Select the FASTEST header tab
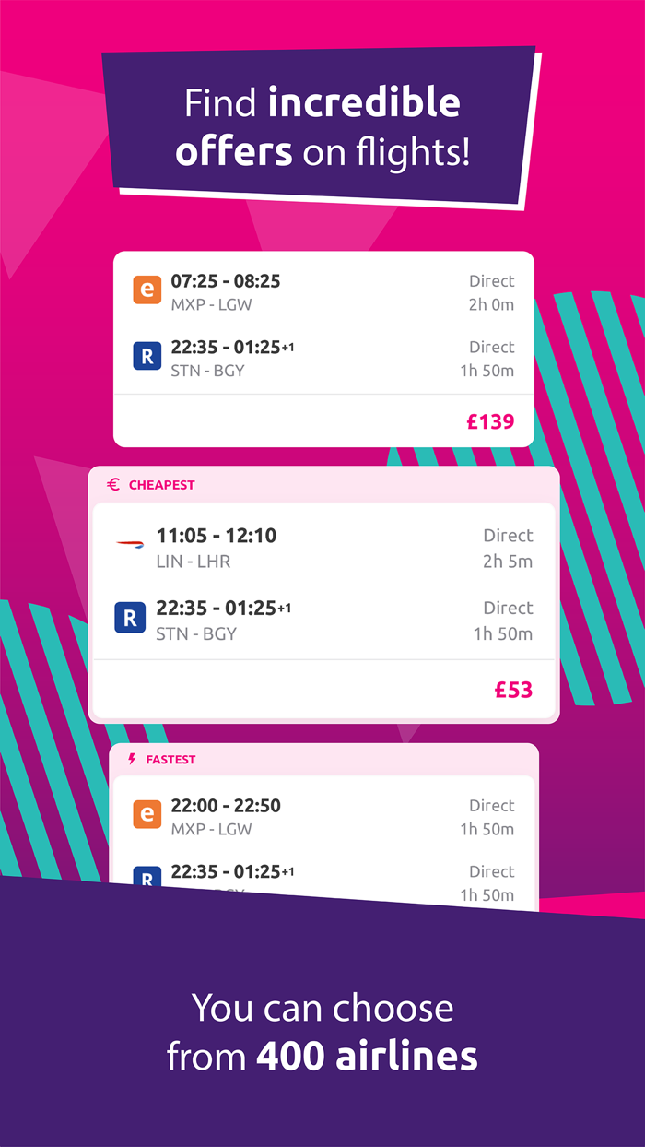645x1147 pixels. (x=170, y=759)
